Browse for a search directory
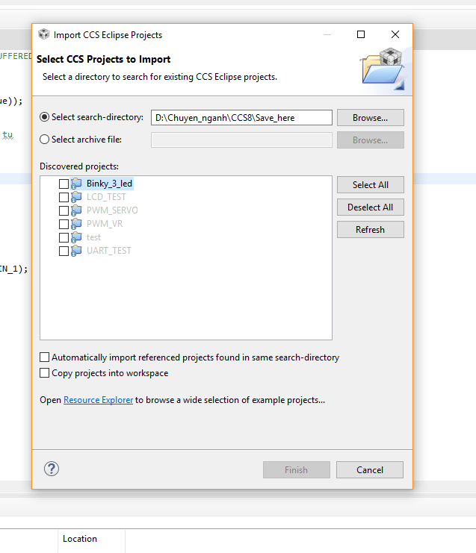The image size is (476, 553). tap(370, 118)
